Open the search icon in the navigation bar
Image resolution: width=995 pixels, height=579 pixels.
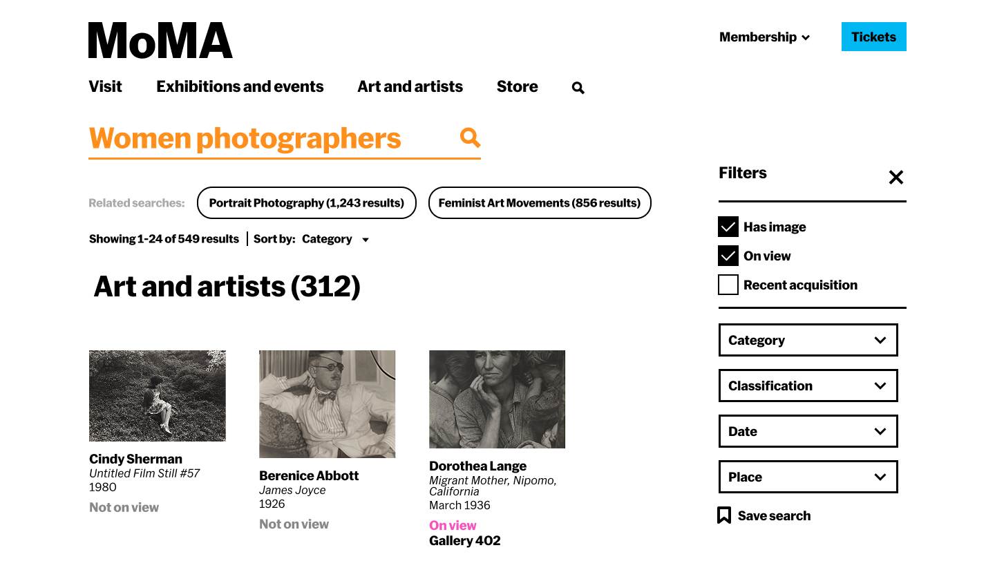(578, 87)
